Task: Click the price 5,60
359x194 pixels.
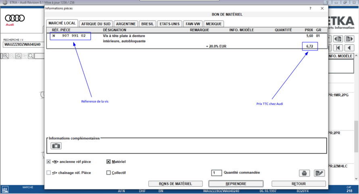Action: pyautogui.click(x=309, y=36)
